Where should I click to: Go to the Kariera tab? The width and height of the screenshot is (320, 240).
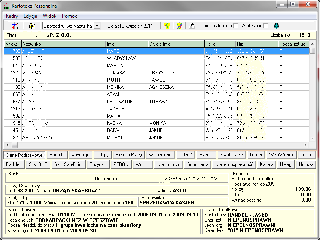[266, 164]
